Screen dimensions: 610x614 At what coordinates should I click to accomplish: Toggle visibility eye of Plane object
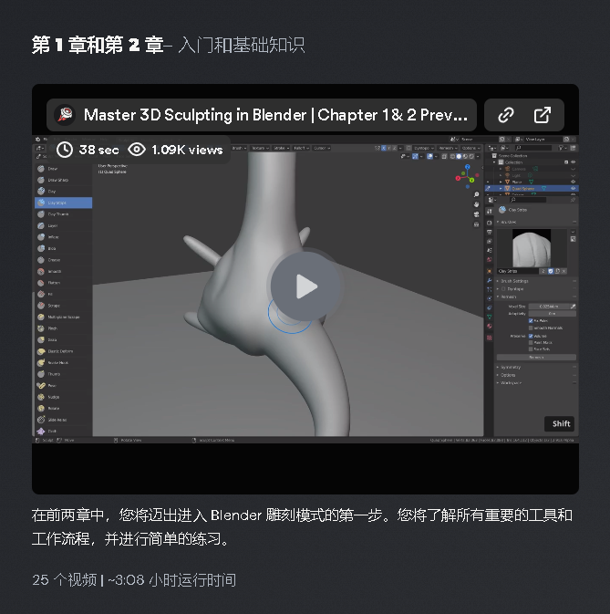pos(573,182)
